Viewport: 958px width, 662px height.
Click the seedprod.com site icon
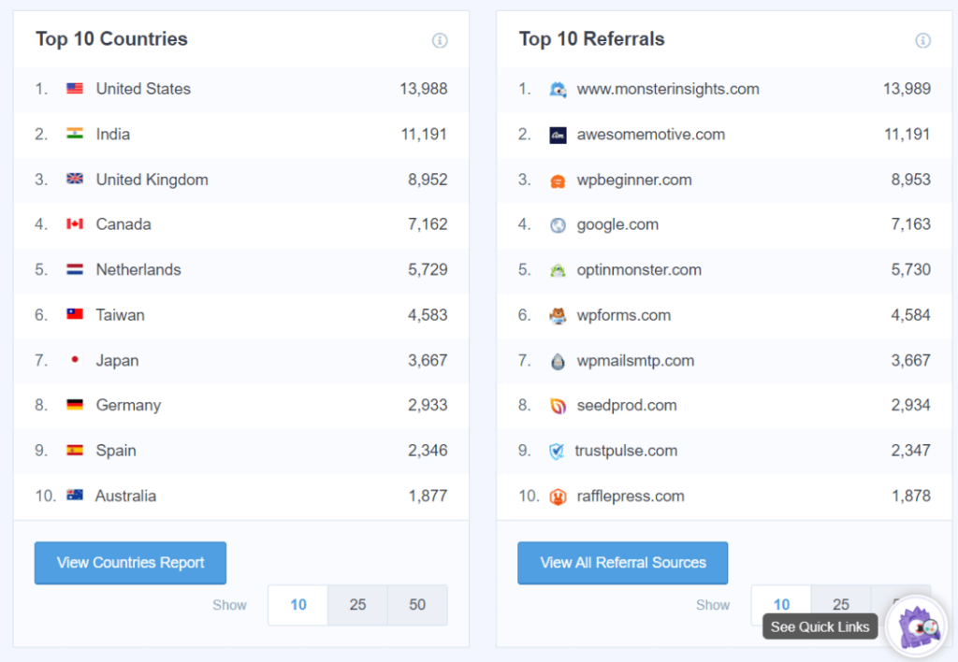pyautogui.click(x=559, y=405)
